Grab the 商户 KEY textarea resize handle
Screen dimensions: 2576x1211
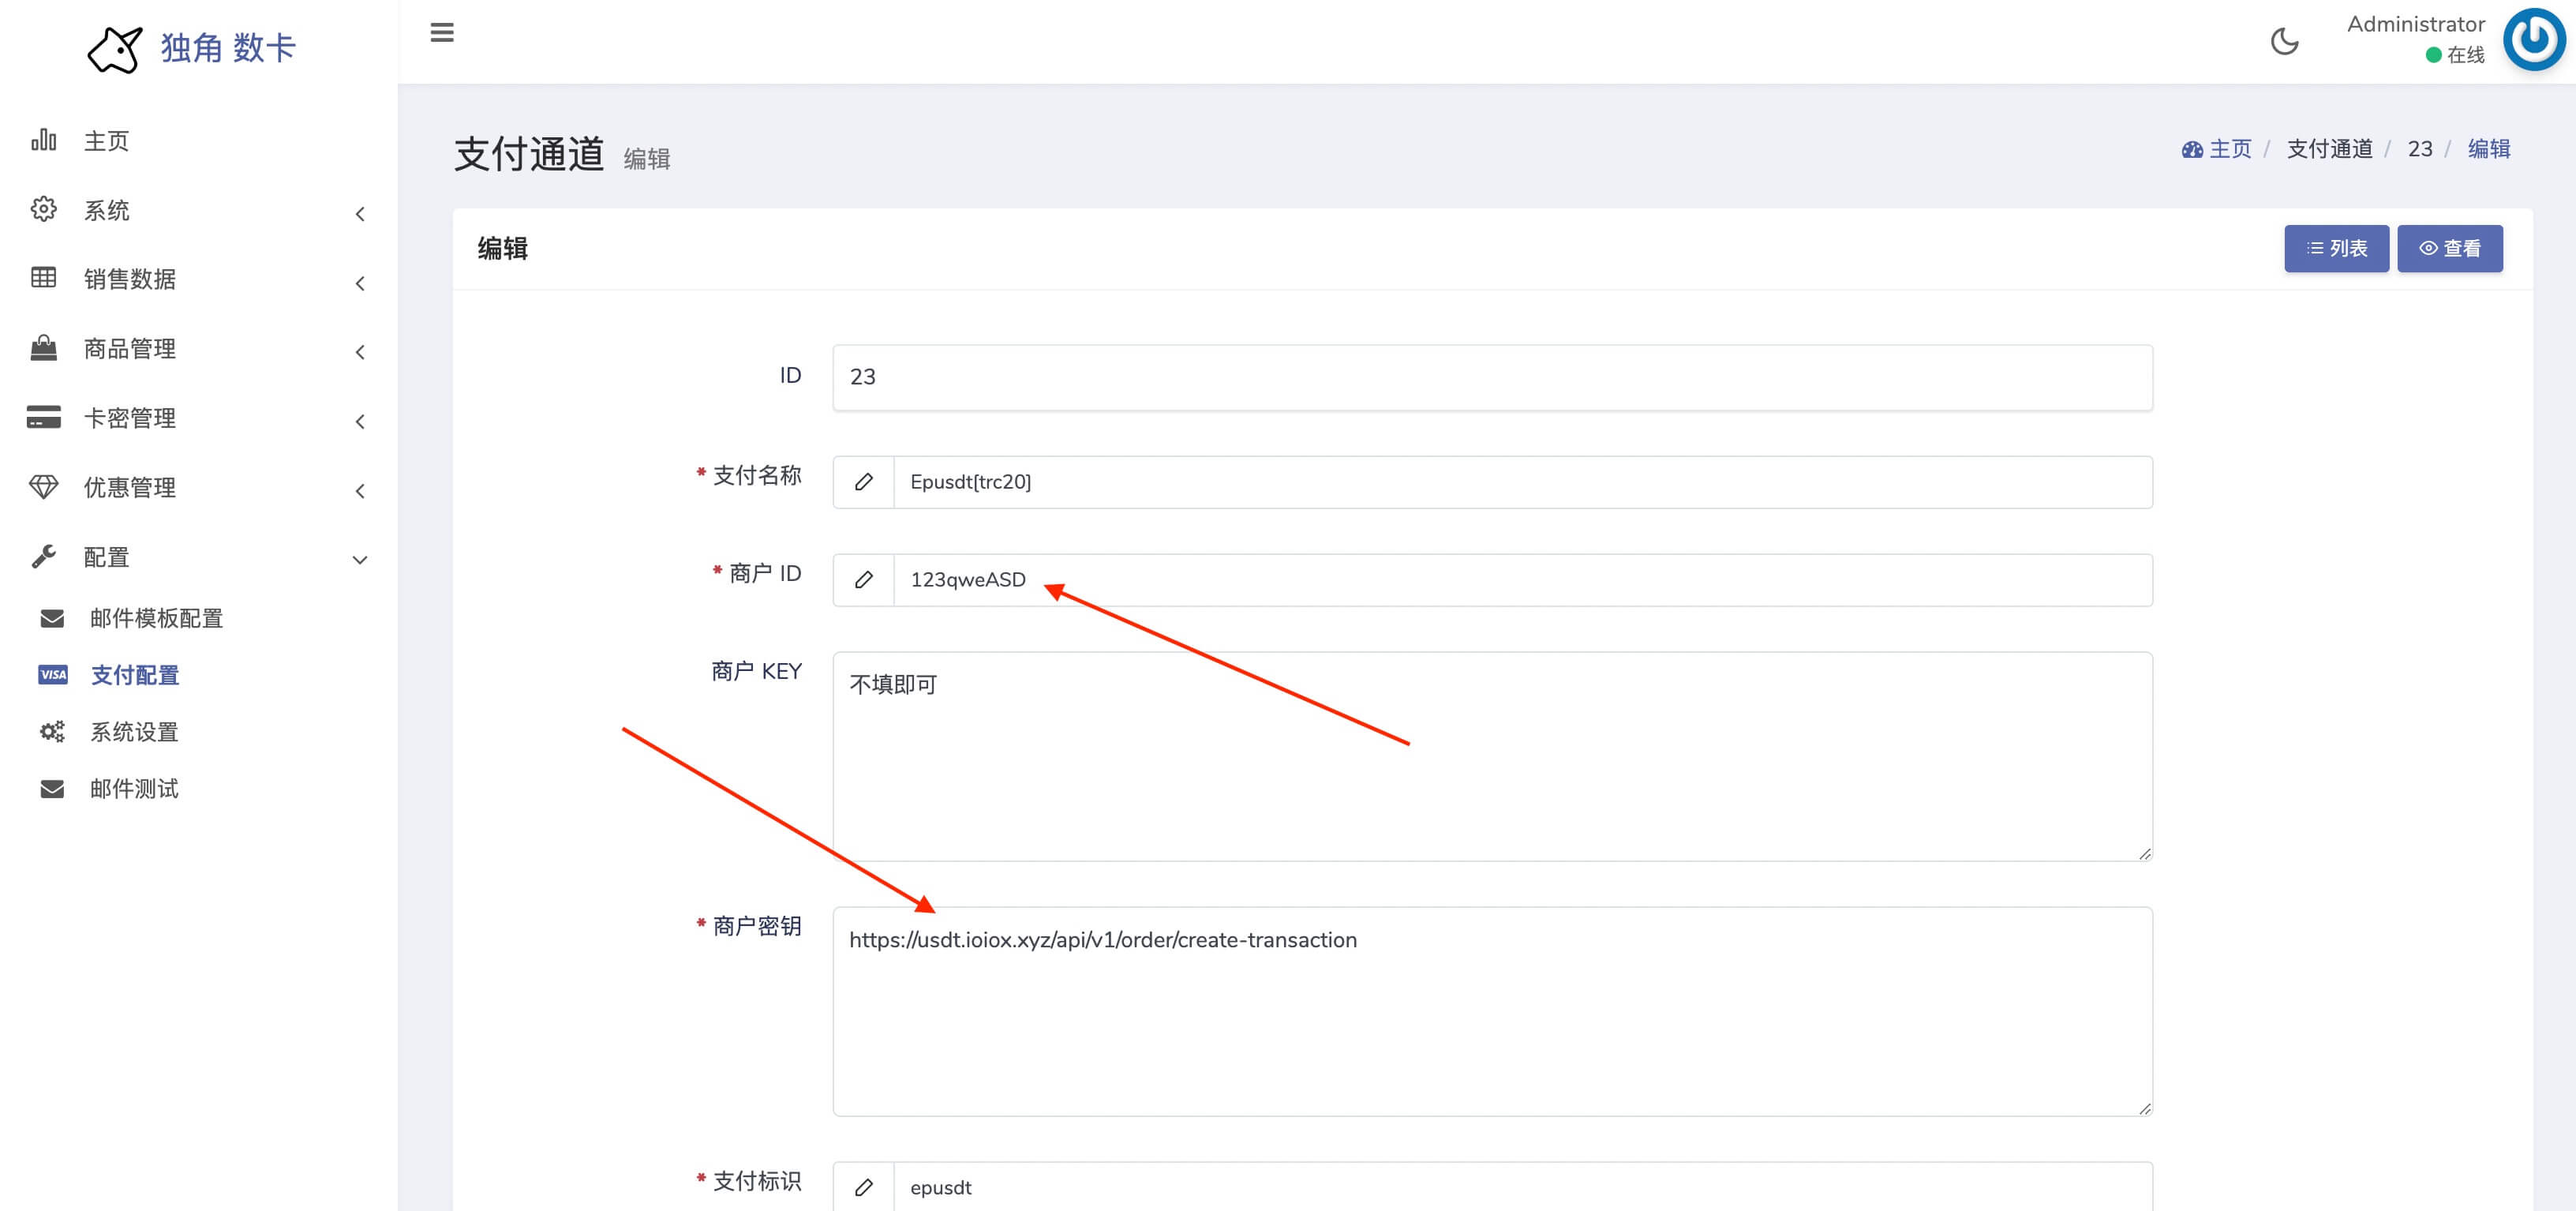click(2144, 853)
